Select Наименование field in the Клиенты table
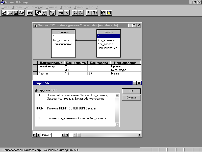 (62, 44)
